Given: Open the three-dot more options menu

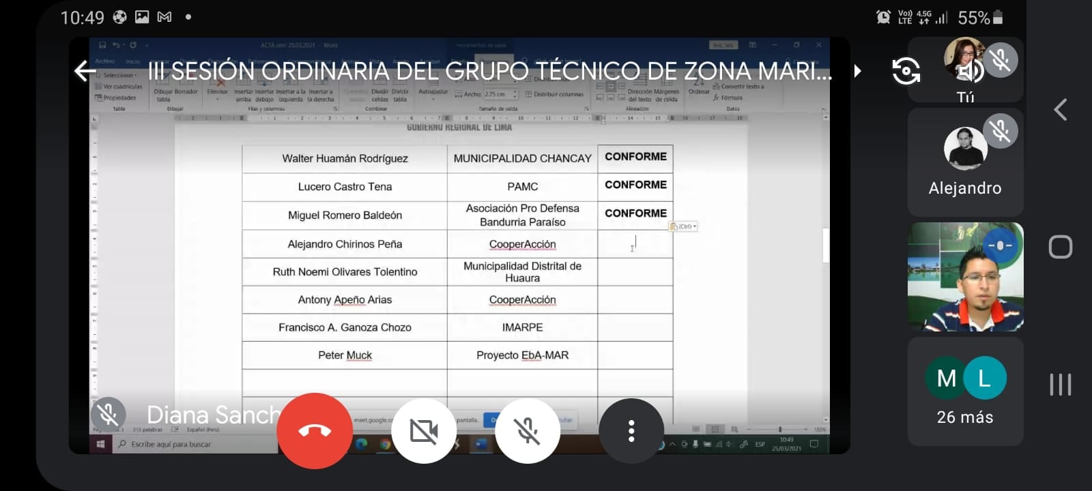Looking at the screenshot, I should [631, 431].
